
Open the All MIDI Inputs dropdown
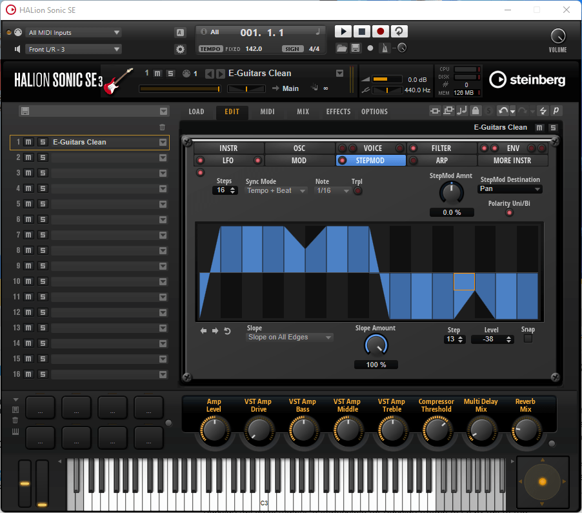74,32
